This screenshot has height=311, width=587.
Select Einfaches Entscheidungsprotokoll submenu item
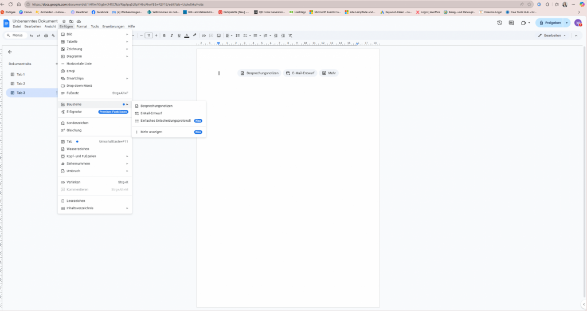pos(169,121)
